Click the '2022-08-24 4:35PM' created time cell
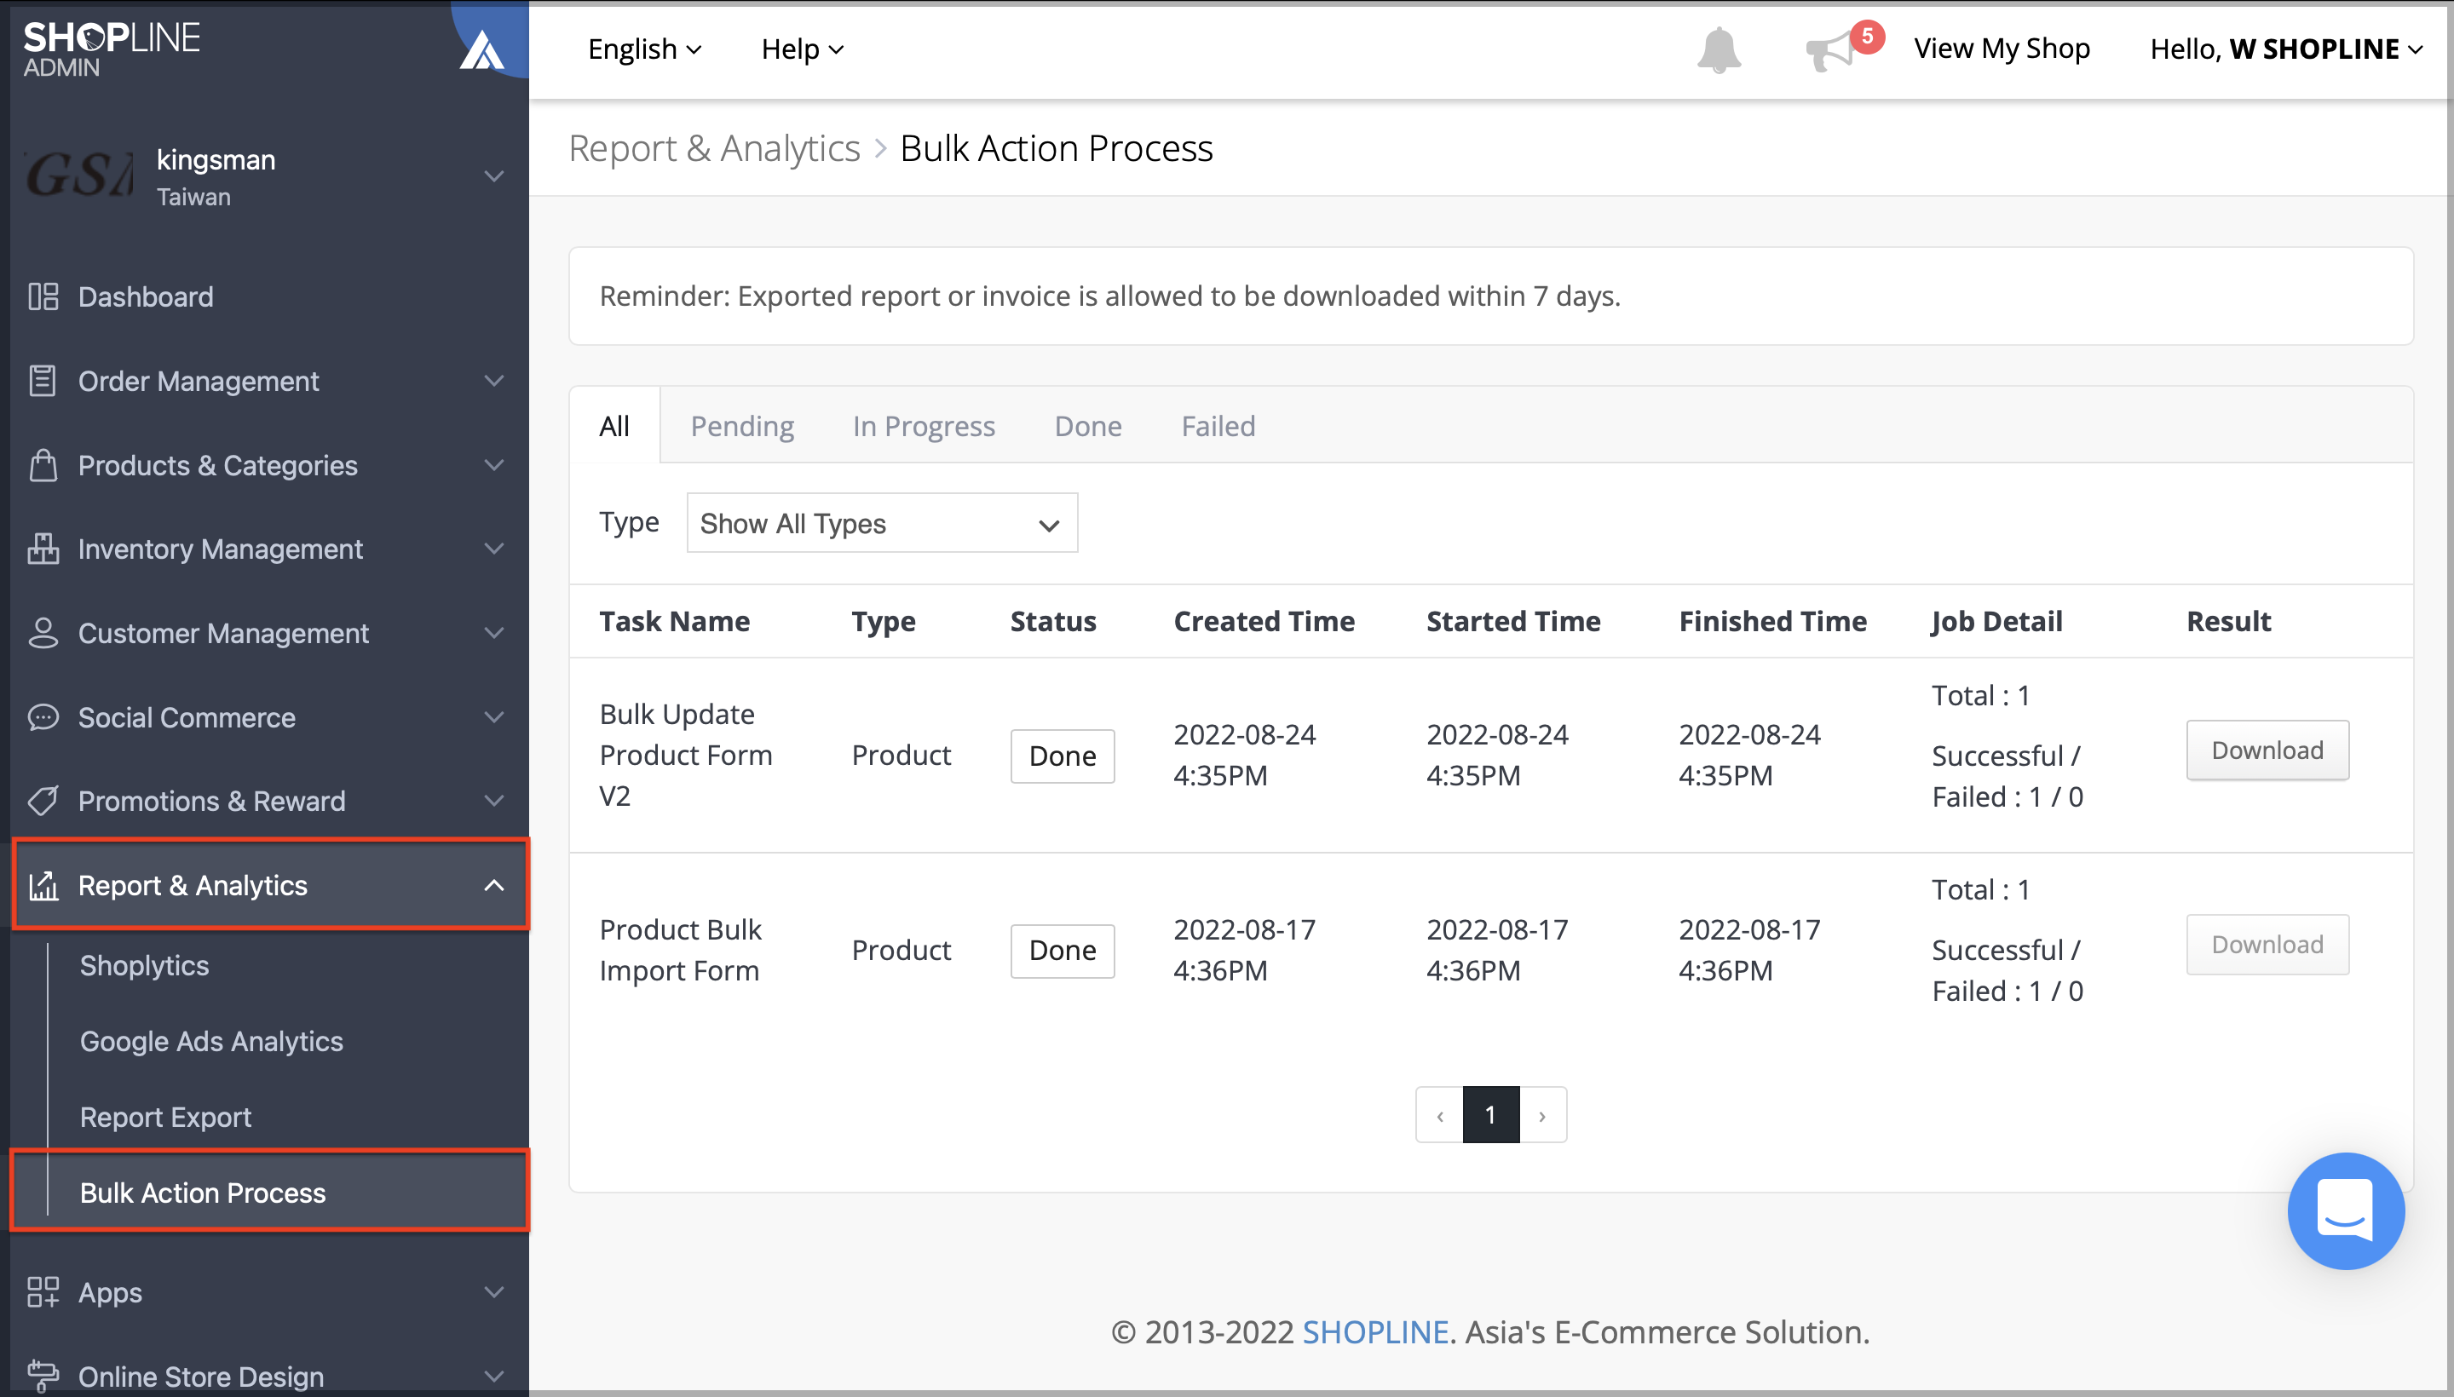 point(1245,755)
